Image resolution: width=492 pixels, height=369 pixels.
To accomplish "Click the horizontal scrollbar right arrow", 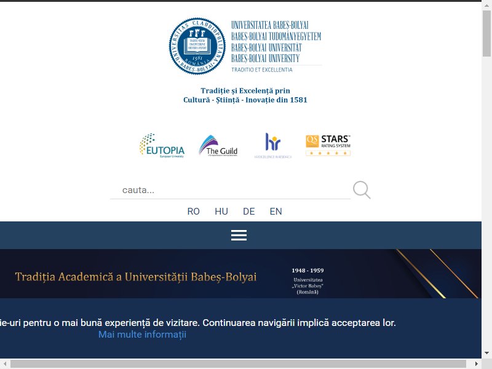I will [476, 363].
